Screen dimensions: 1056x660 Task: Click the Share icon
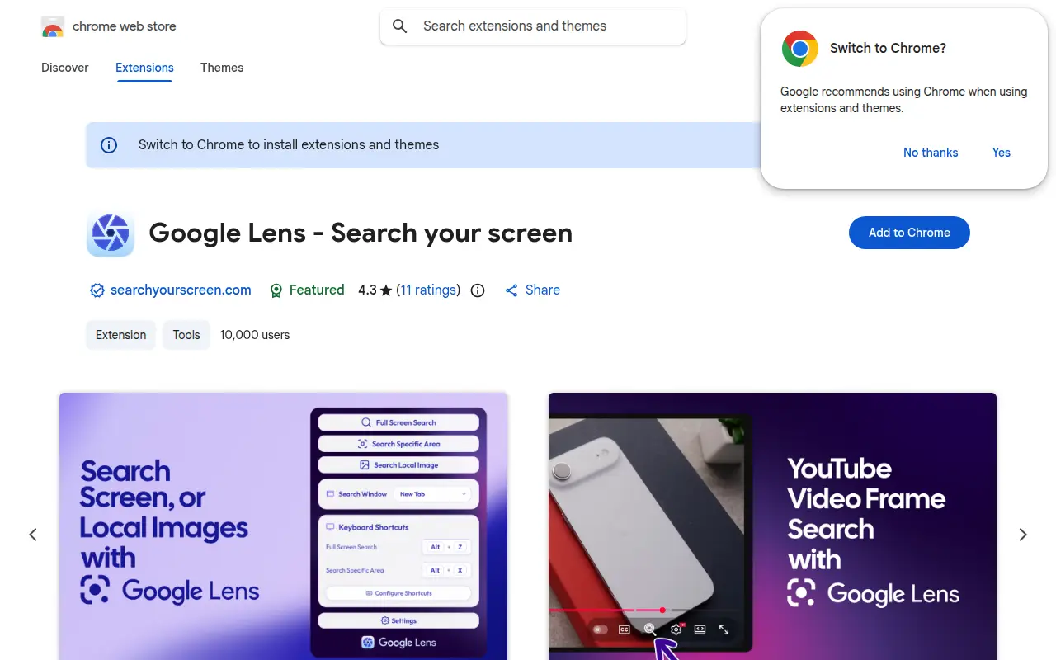point(511,290)
